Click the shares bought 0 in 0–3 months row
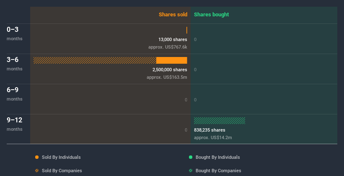The height and width of the screenshot is (176, 344). [x=195, y=39]
